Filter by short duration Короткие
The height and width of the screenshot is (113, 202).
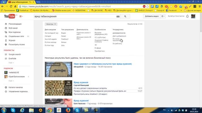(x=84, y=34)
